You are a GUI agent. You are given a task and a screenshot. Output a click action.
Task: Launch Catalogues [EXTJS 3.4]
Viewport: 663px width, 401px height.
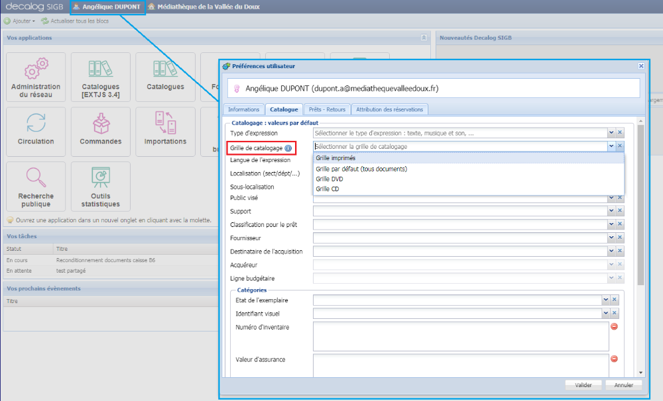[x=100, y=77]
